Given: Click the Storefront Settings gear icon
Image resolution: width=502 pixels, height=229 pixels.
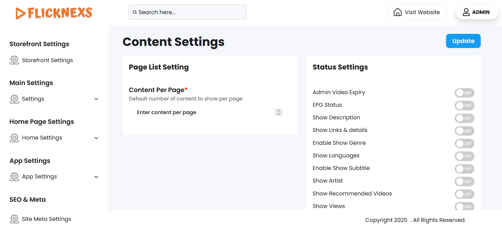Looking at the screenshot, I should 14,60.
